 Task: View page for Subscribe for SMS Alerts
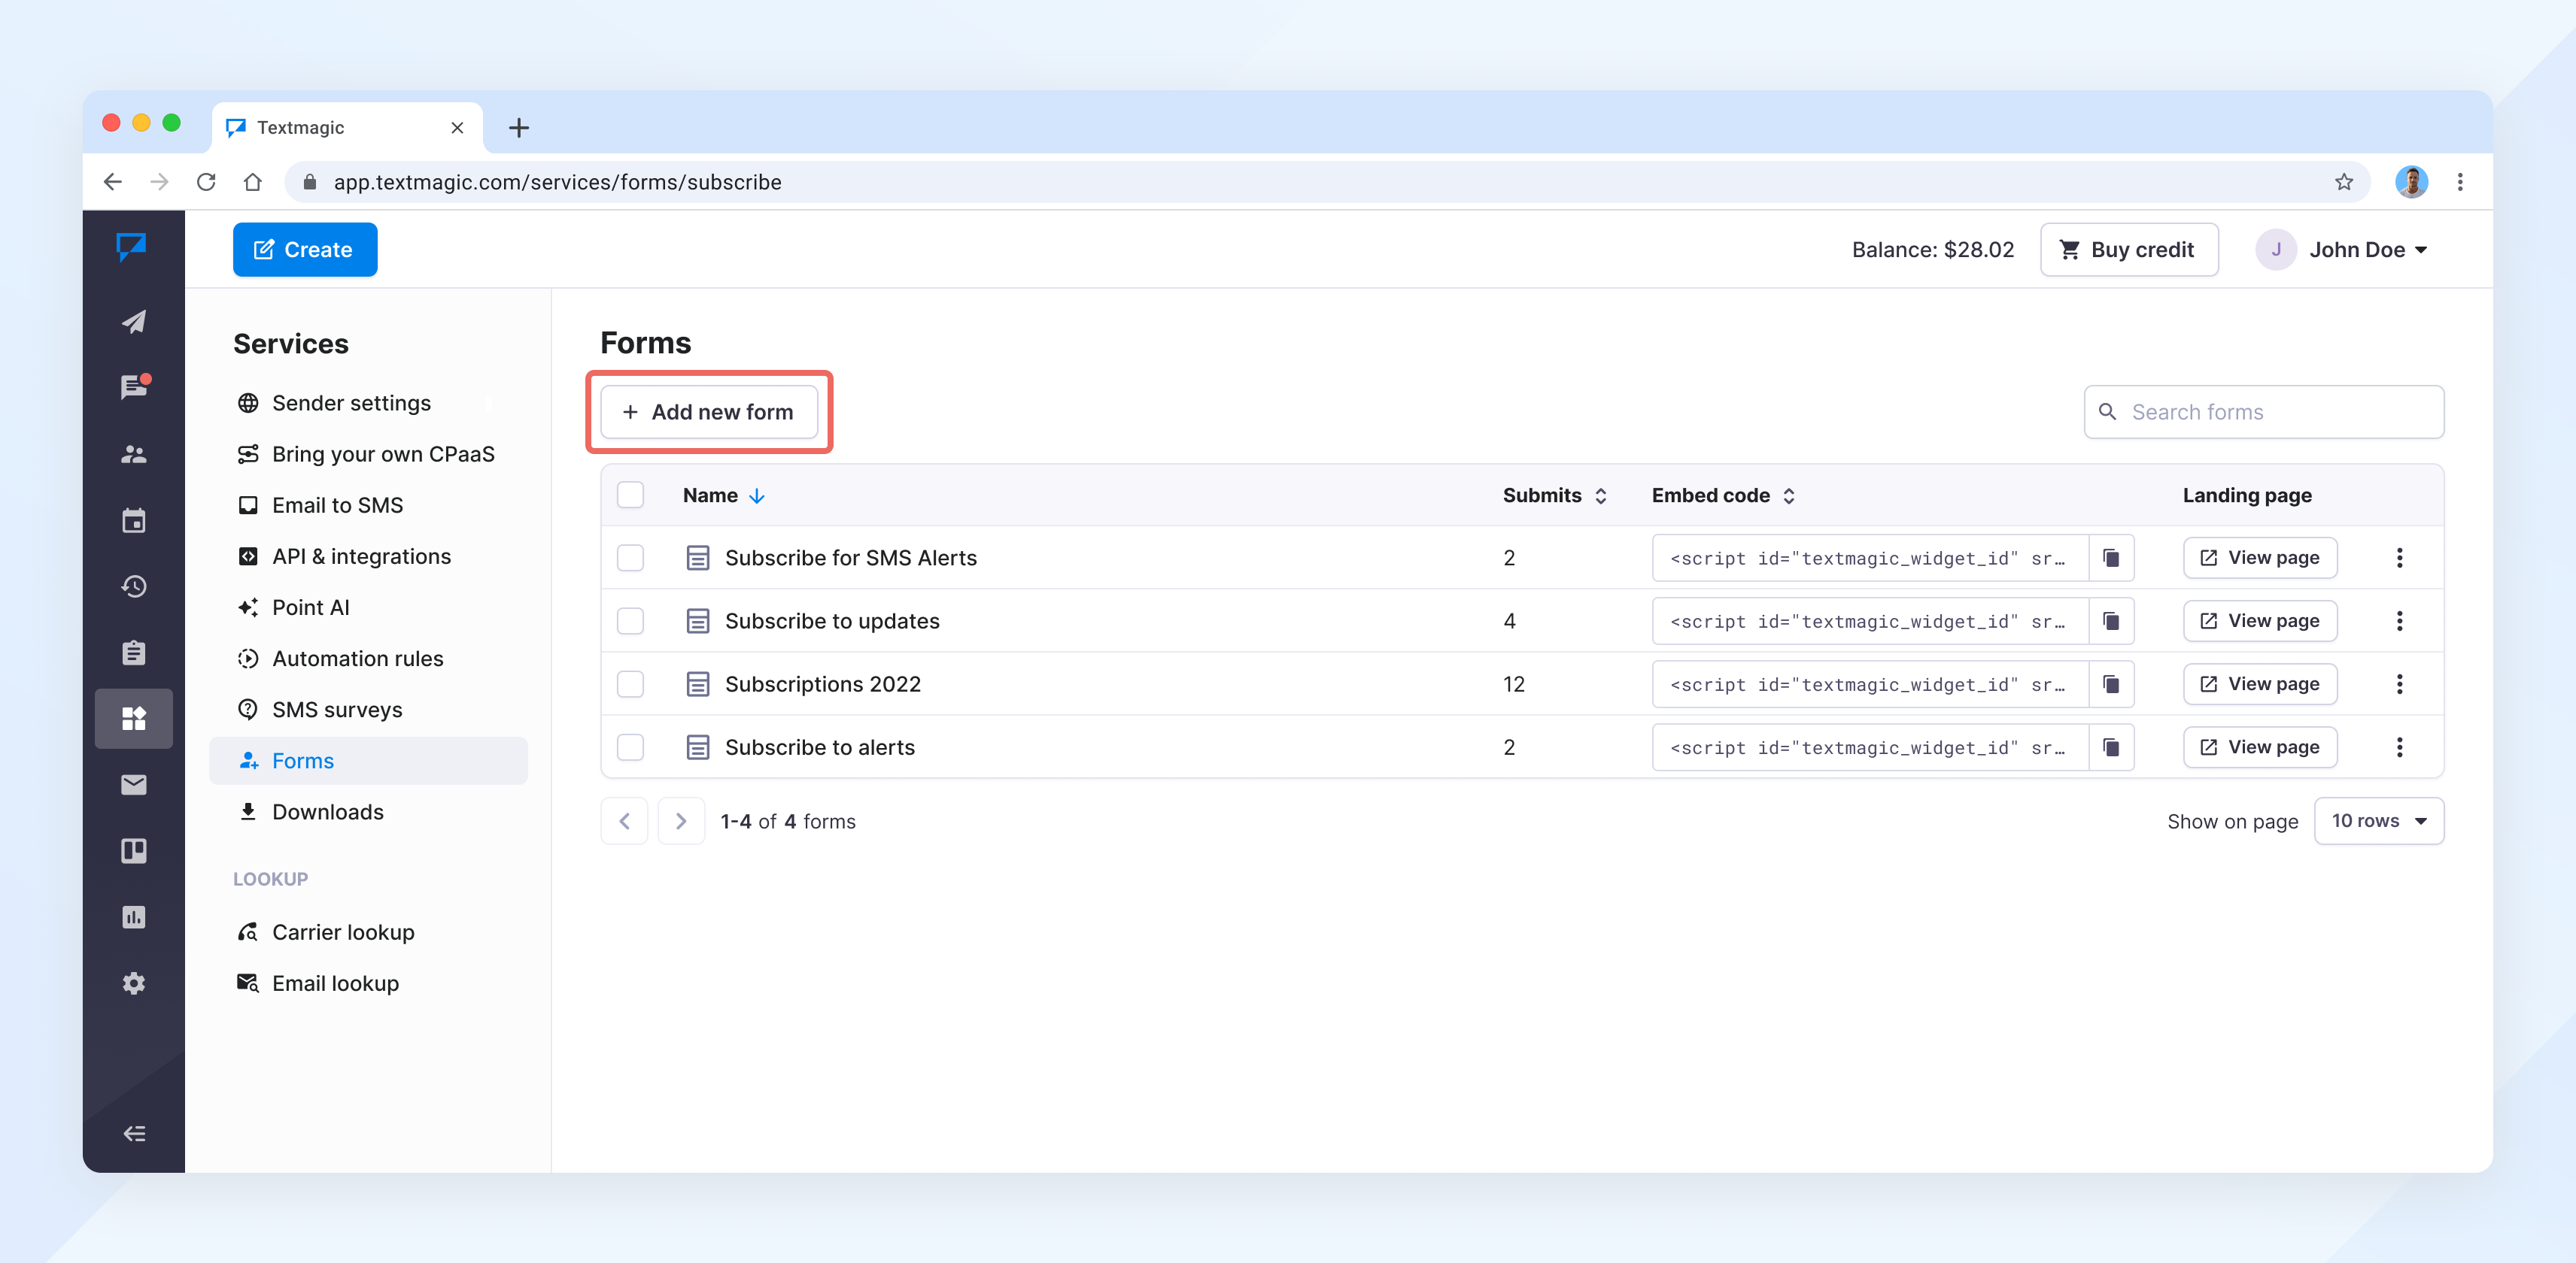(2260, 558)
